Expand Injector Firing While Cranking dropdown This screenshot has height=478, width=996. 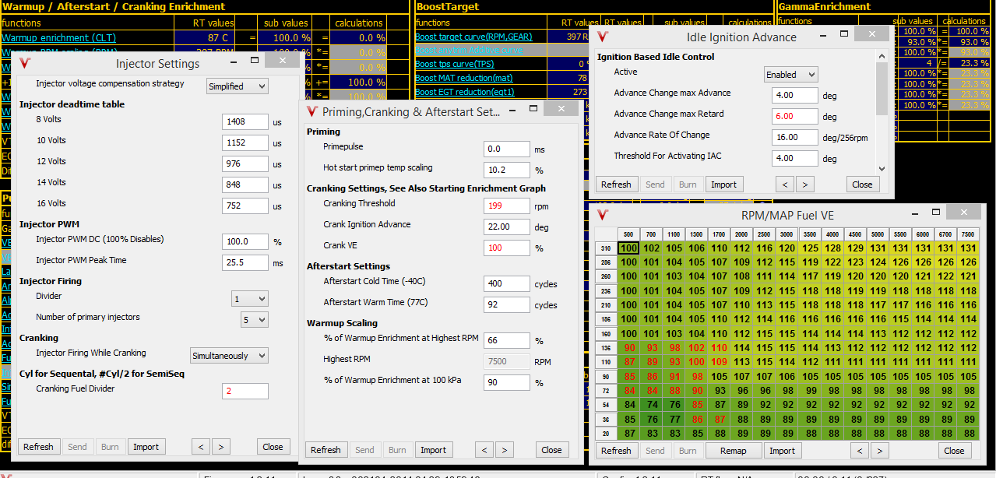click(x=230, y=356)
